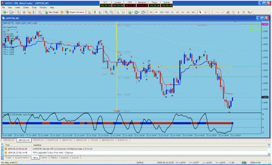The width and height of the screenshot is (272, 165).
Task: Toggle chart auto scroll icon
Action: pyautogui.click(x=118, y=12)
